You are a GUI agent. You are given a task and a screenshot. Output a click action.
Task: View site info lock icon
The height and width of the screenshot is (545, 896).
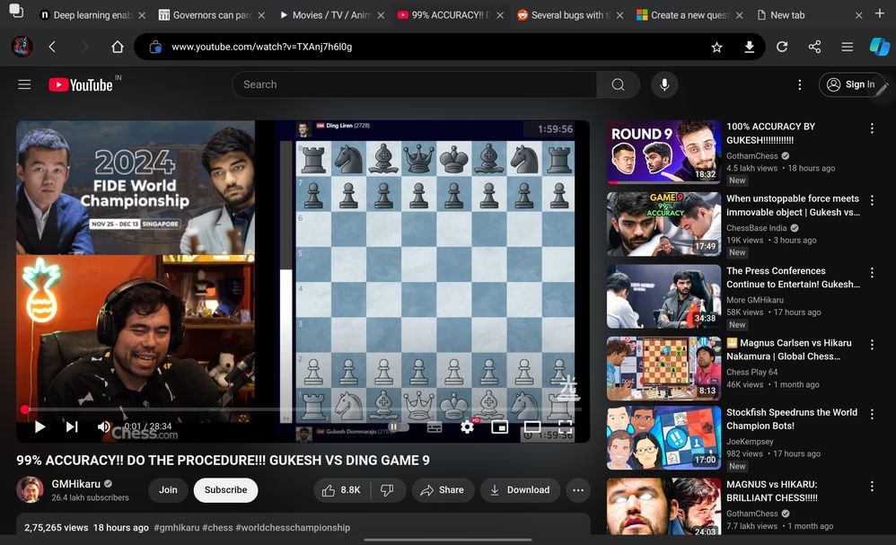pyautogui.click(x=155, y=47)
